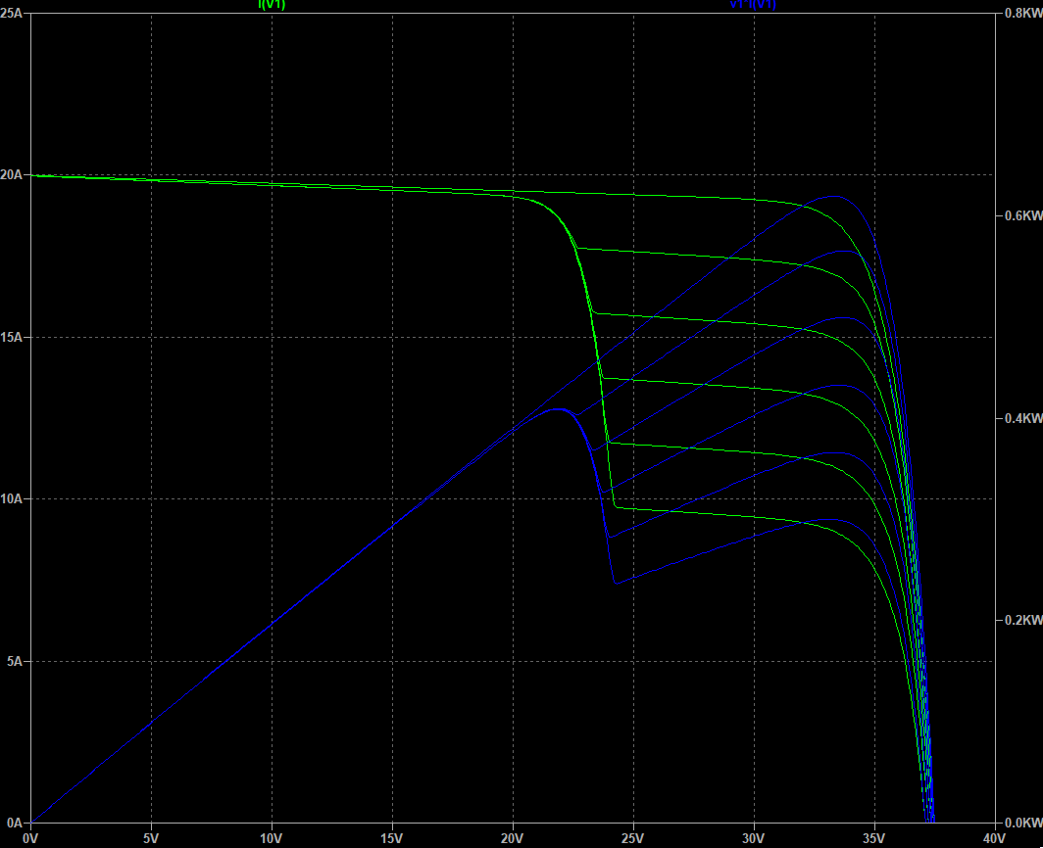
Task: Click the 0.4KW tick on right axis
Action: 1020,419
